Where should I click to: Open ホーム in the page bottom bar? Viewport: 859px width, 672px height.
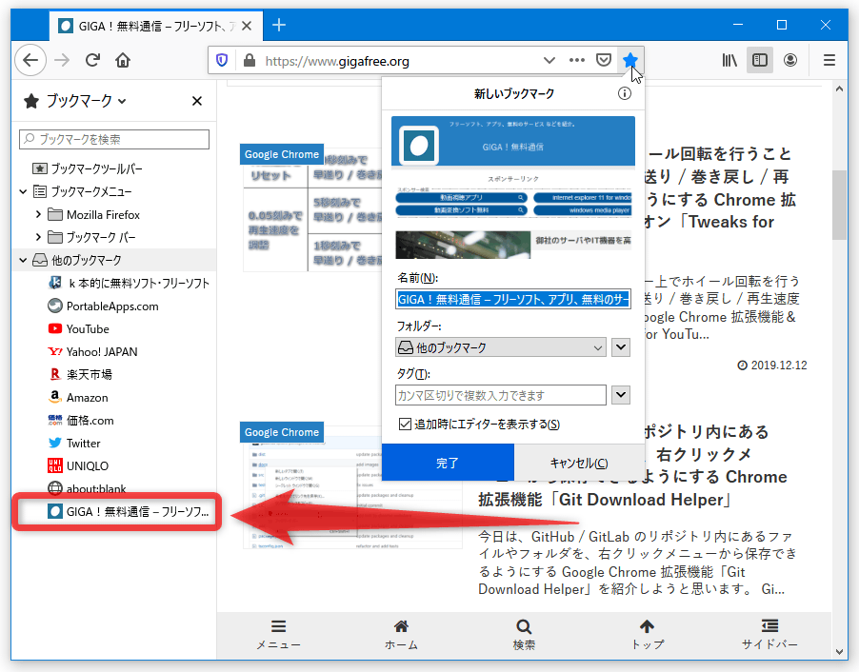[x=401, y=634]
